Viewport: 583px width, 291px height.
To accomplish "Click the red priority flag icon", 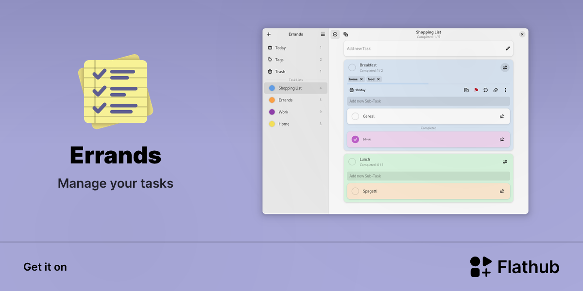I will click(476, 90).
